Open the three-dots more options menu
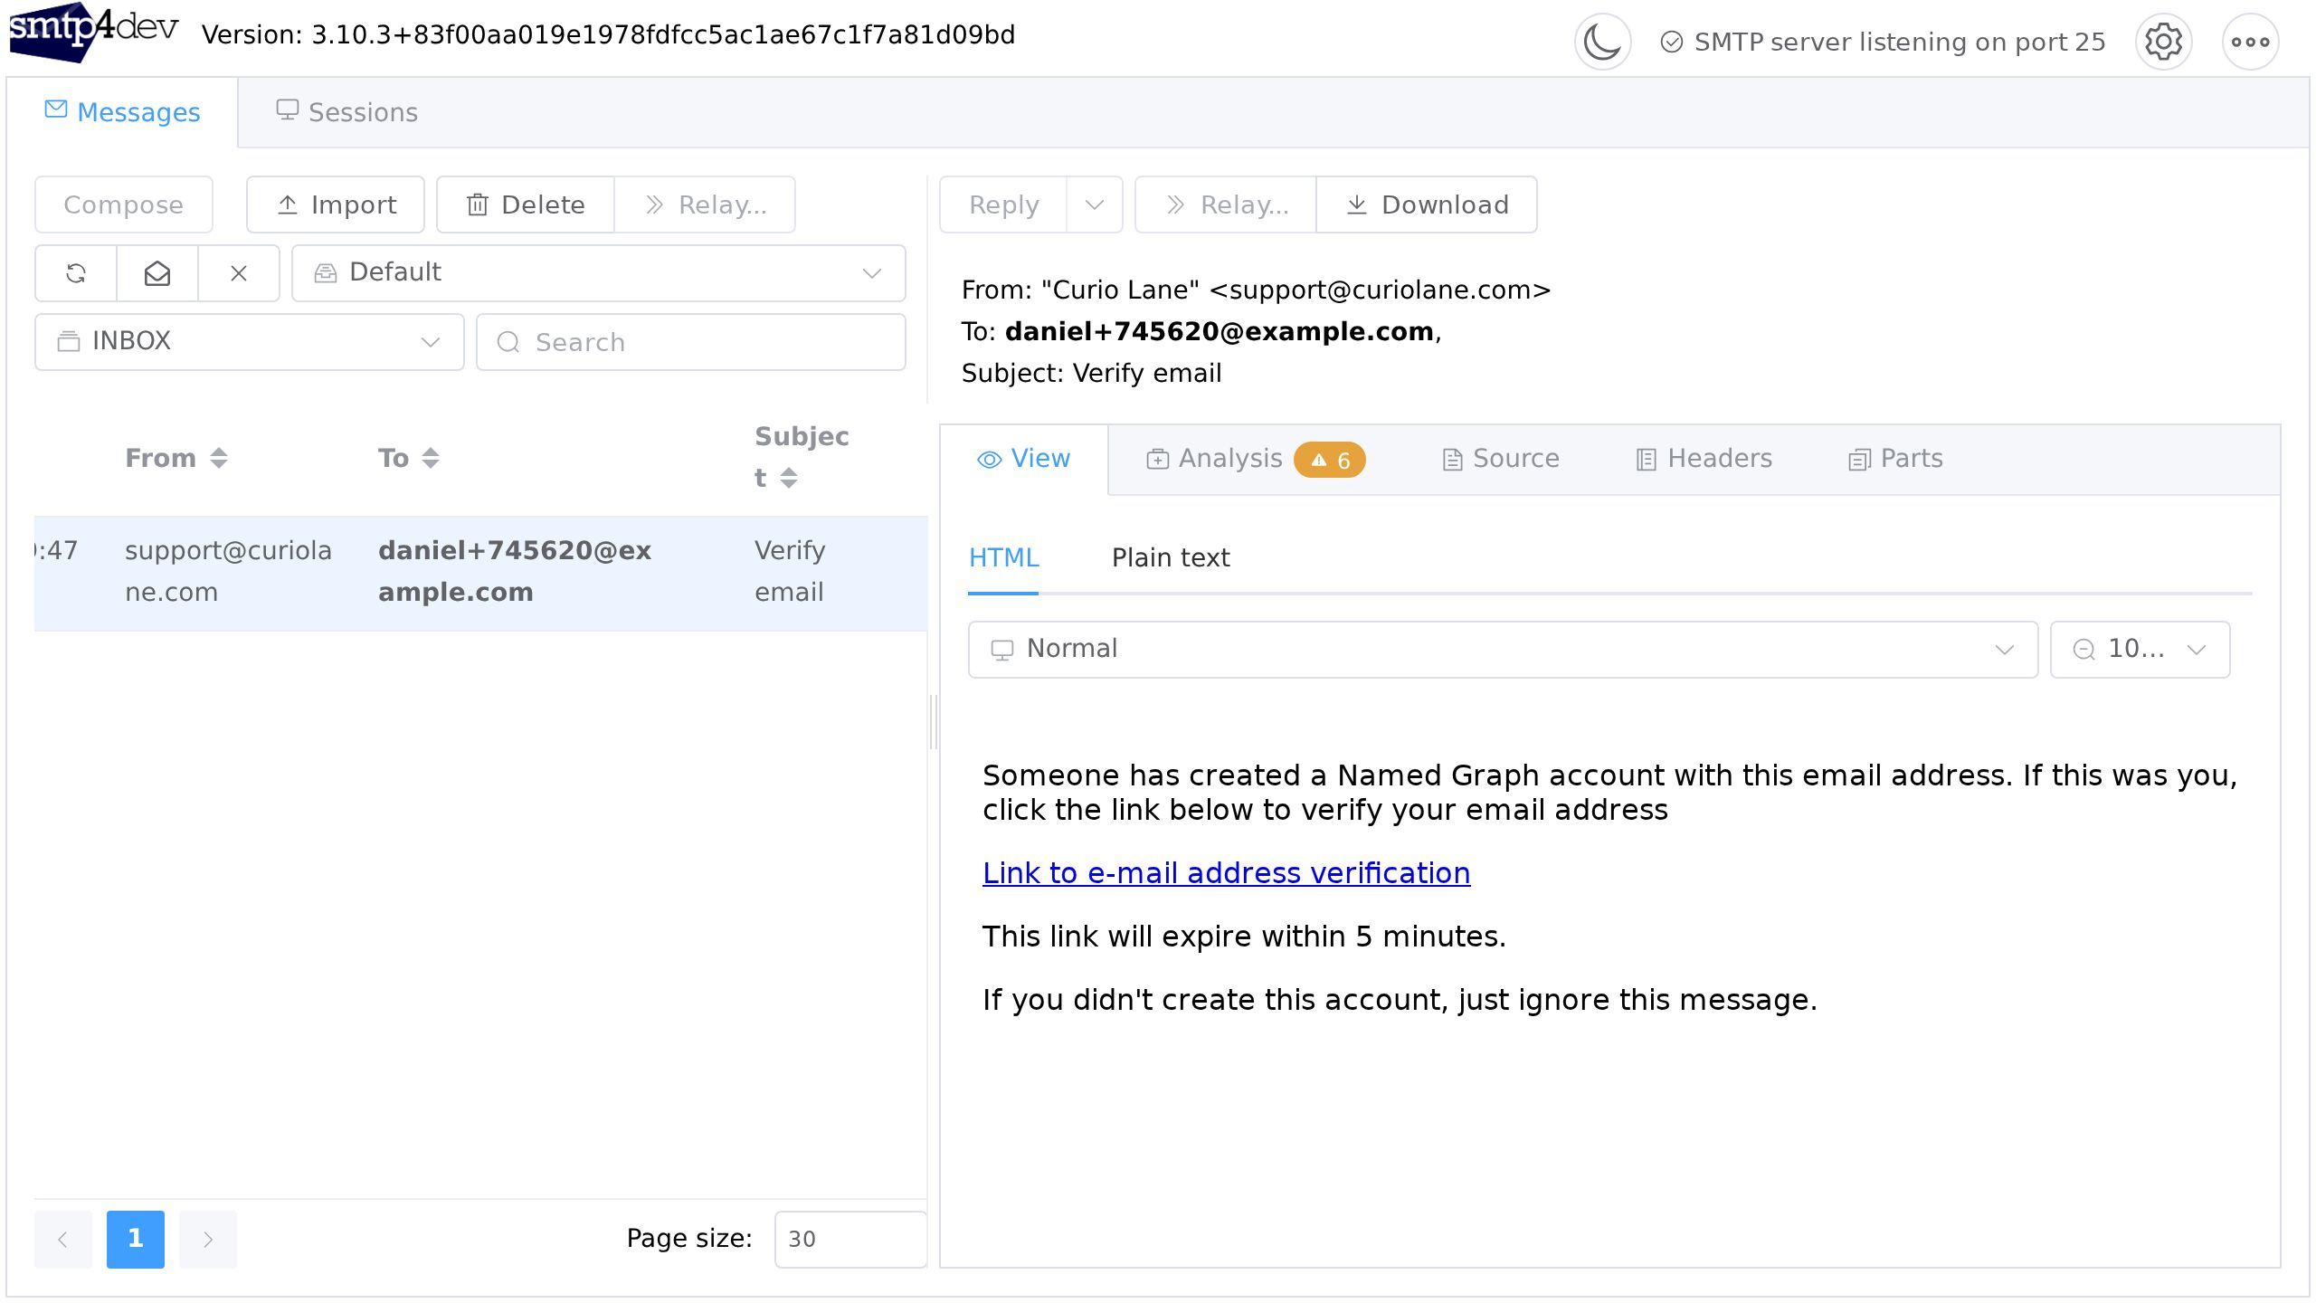The height and width of the screenshot is (1303, 2316). coord(2250,42)
